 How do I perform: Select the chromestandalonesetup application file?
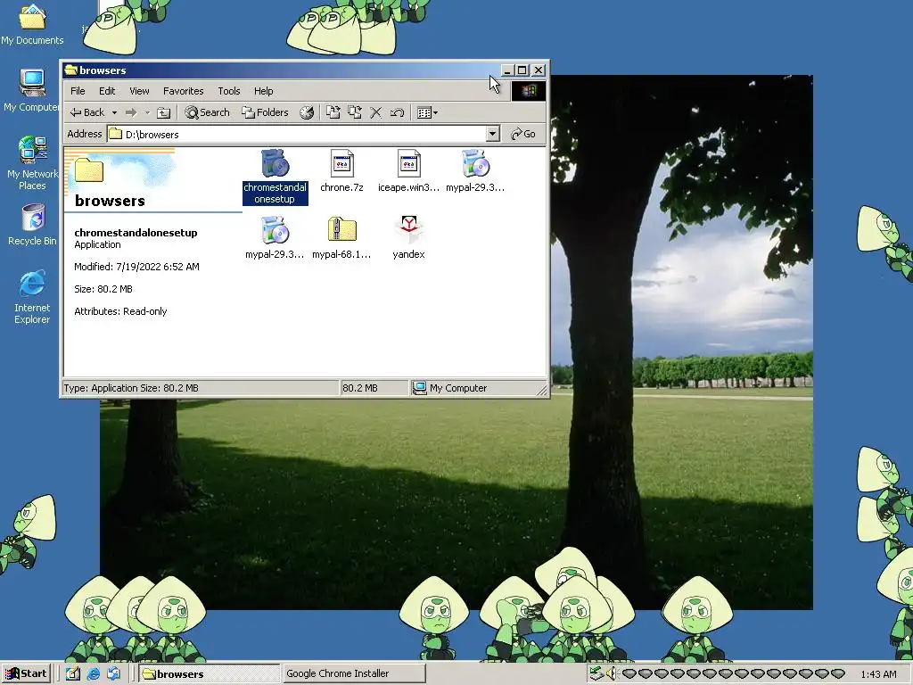click(x=275, y=177)
